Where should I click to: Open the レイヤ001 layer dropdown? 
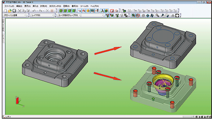[x=43, y=15]
